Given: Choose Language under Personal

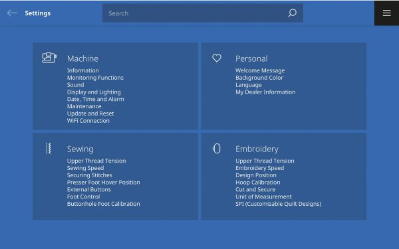Looking at the screenshot, I should (248, 85).
